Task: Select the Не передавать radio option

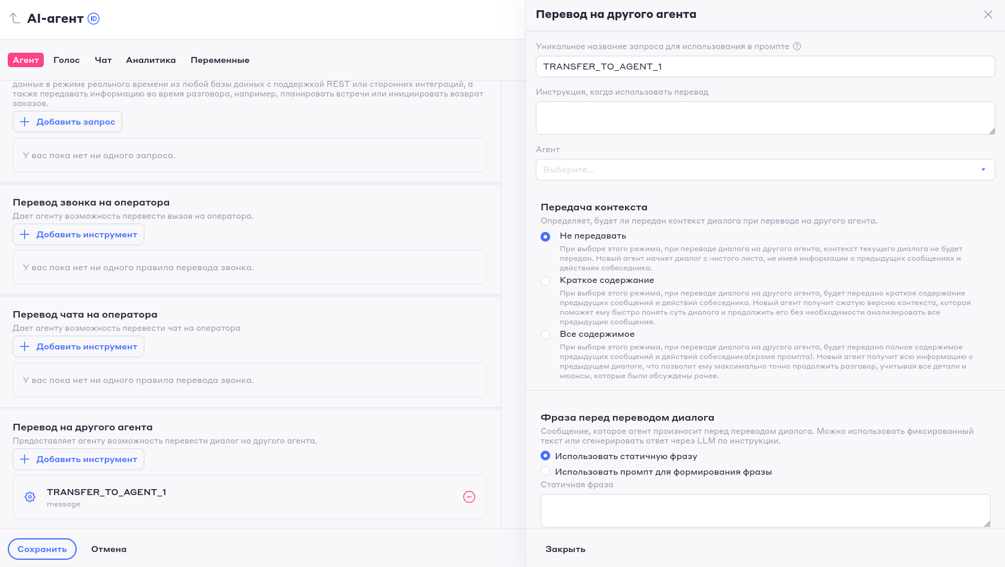Action: pyautogui.click(x=545, y=237)
